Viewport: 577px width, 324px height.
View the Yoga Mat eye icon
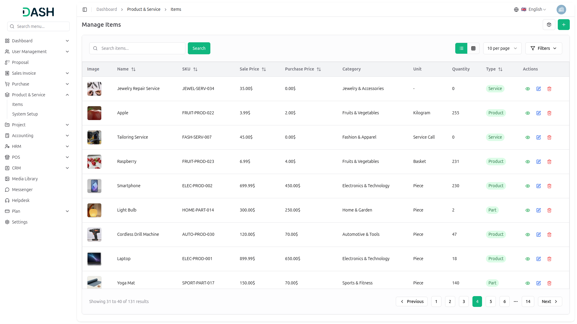(x=527, y=283)
